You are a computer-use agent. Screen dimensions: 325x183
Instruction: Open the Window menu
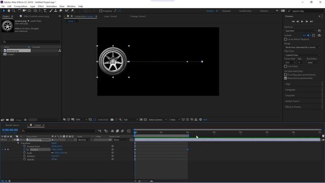point(71,6)
